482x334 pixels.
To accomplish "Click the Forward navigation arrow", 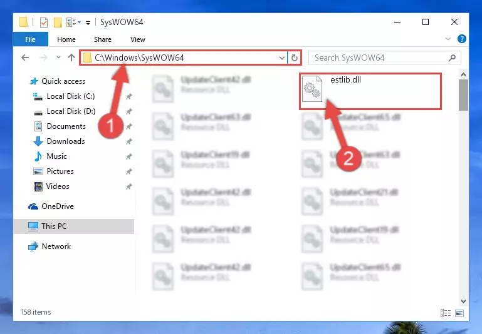I will tap(44, 58).
